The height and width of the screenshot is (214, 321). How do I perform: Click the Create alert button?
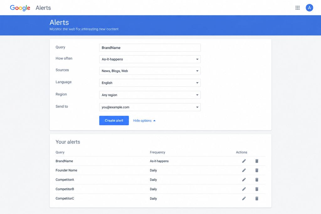click(x=114, y=121)
